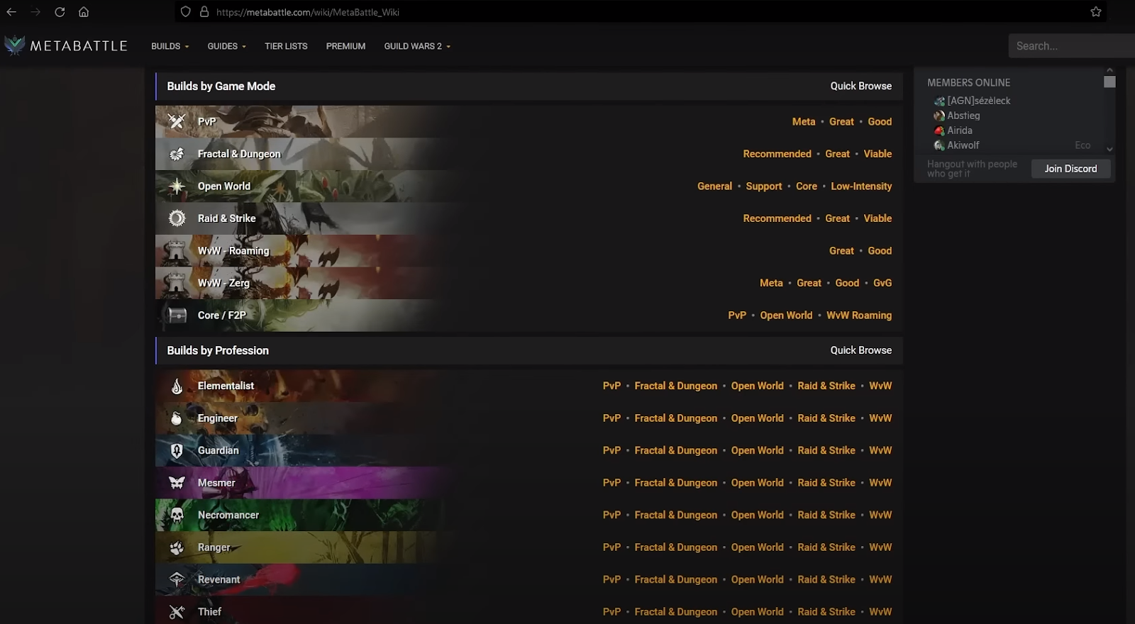Click the WvW - Zerg tower icon

click(175, 283)
